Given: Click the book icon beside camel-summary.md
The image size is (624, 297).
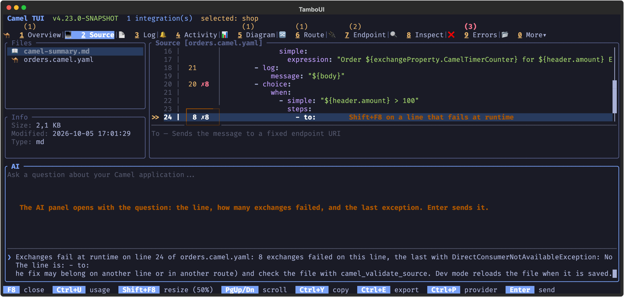Looking at the screenshot, I should coord(15,51).
